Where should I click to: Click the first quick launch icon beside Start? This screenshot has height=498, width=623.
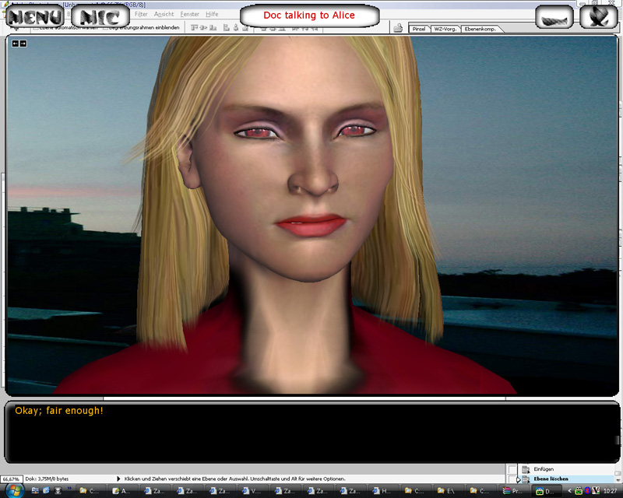point(35,491)
